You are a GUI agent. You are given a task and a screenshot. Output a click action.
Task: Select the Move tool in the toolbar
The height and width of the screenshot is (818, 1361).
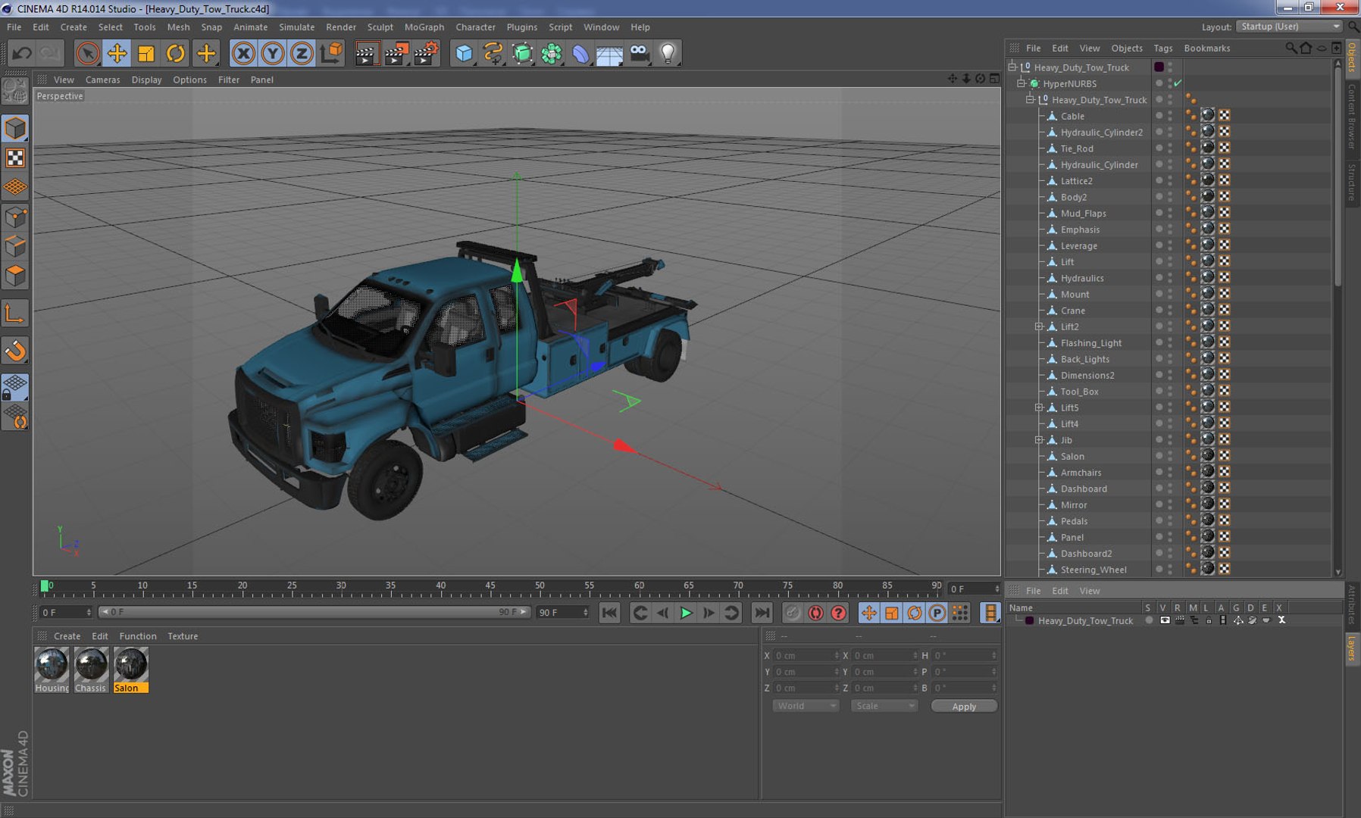[117, 53]
